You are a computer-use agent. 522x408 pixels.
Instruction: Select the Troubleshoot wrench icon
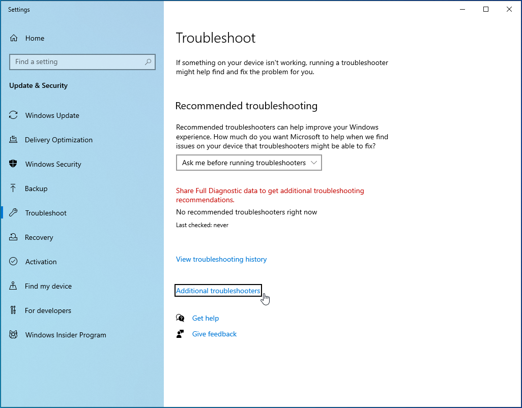pos(13,213)
